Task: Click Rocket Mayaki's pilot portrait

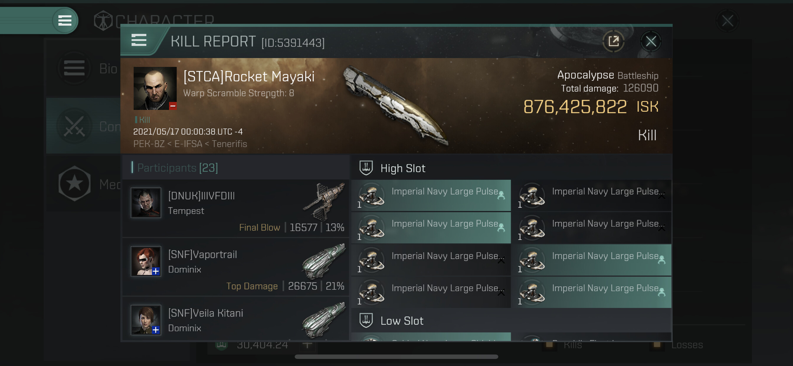Action: 155,88
